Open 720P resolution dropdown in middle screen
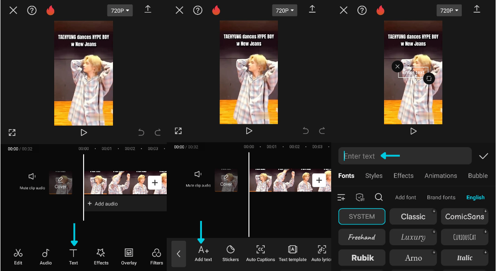497x271 pixels. coord(285,10)
